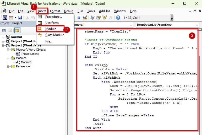Viewport: 202px width, 135px height.
Task: Open the Properties Window toolbar icon
Action: tap(99, 18)
